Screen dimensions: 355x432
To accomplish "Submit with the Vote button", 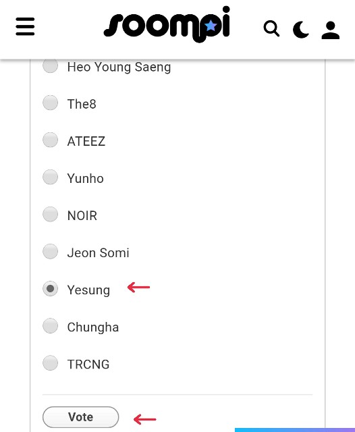I will click(81, 417).
